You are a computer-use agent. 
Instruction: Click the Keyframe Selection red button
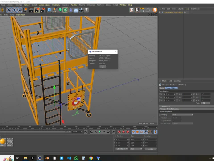pyautogui.click(x=128, y=132)
